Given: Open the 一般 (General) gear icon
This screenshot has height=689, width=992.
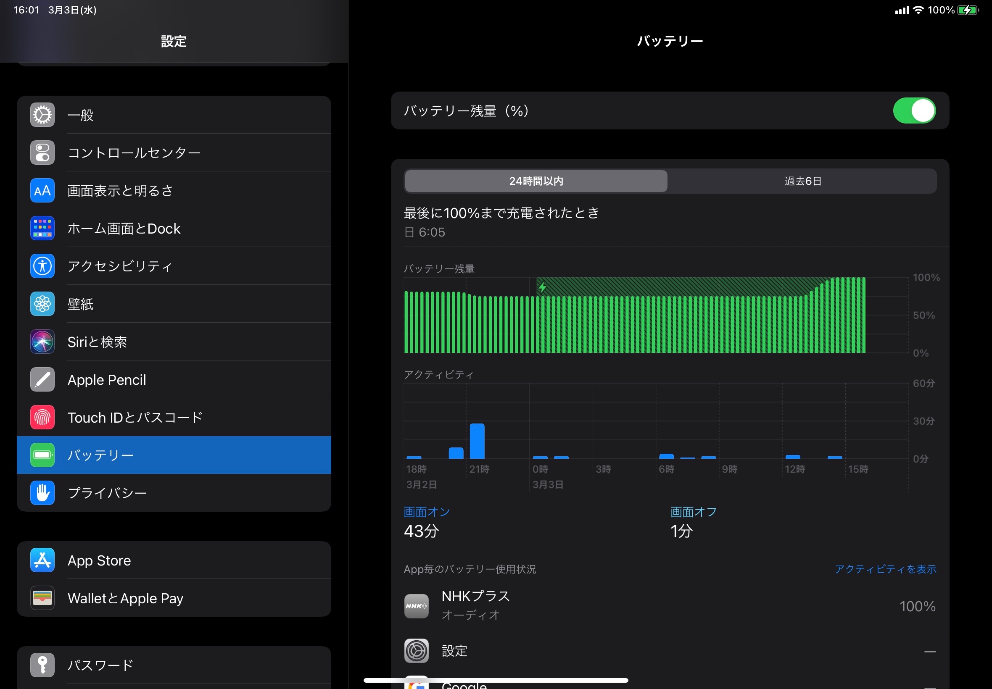Looking at the screenshot, I should click(42, 115).
